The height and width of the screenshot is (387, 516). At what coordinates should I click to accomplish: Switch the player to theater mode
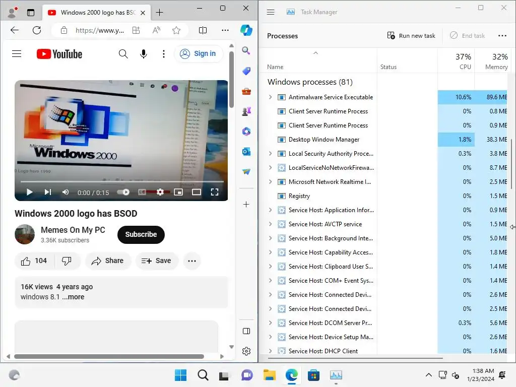pyautogui.click(x=197, y=192)
